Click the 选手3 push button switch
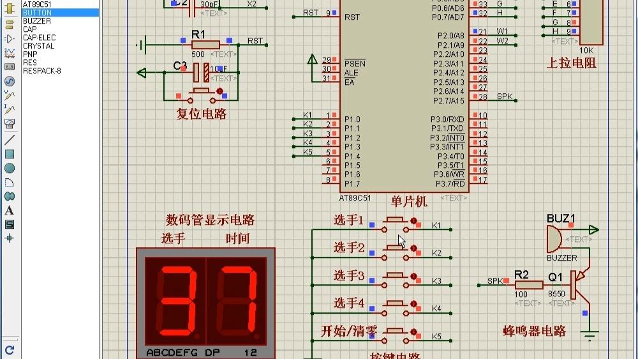Screen dimensions: 638x359 [x=395, y=280]
